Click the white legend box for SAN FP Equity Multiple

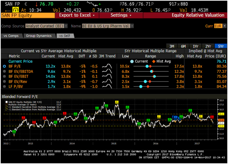(x=6, y=102)
